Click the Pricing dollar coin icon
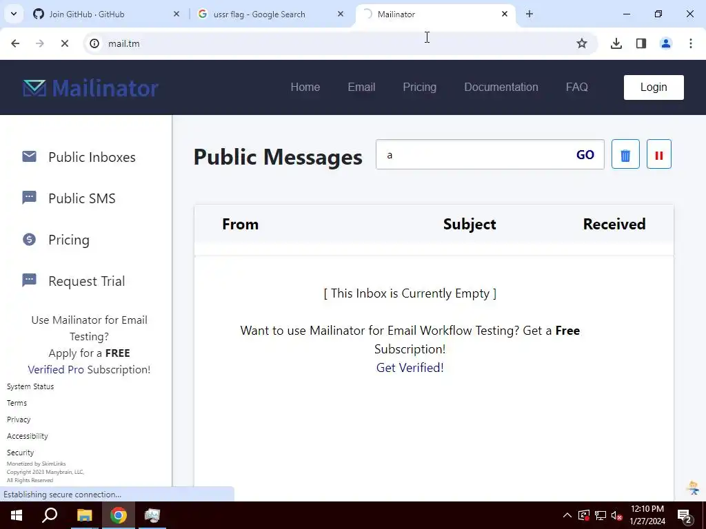The height and width of the screenshot is (529, 706). pyautogui.click(x=29, y=239)
